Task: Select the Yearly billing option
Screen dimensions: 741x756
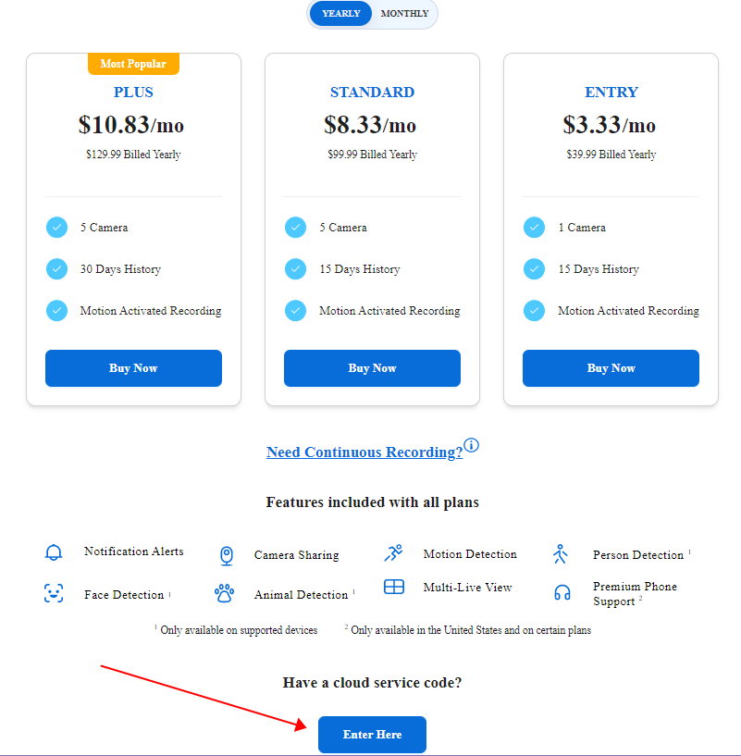Action: [340, 14]
